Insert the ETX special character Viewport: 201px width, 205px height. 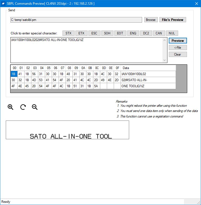(82, 33)
